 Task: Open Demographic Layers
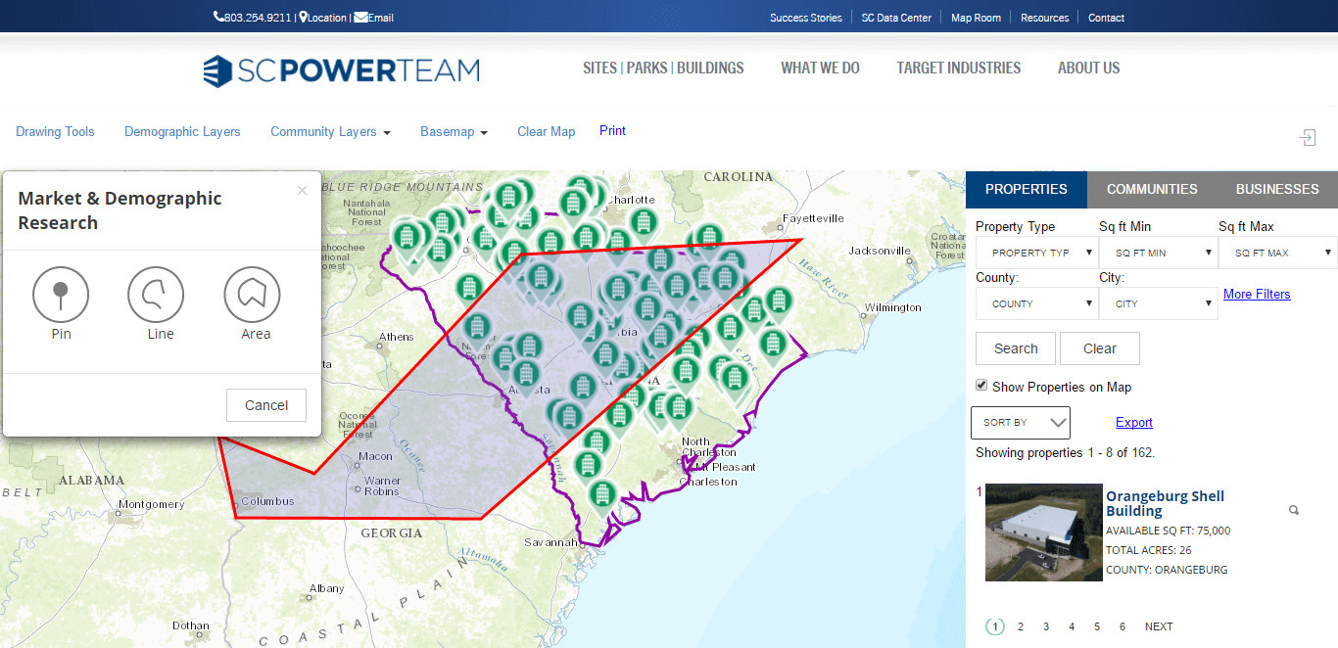[x=182, y=132]
